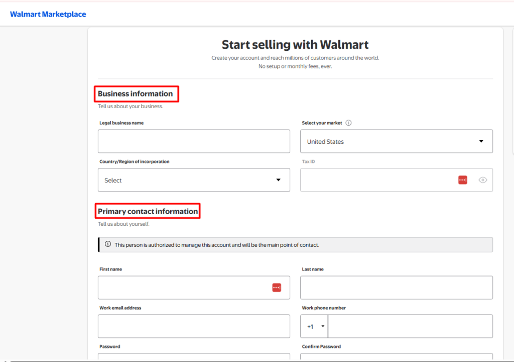Click the Password input field
The image size is (514, 362).
(x=194, y=357)
